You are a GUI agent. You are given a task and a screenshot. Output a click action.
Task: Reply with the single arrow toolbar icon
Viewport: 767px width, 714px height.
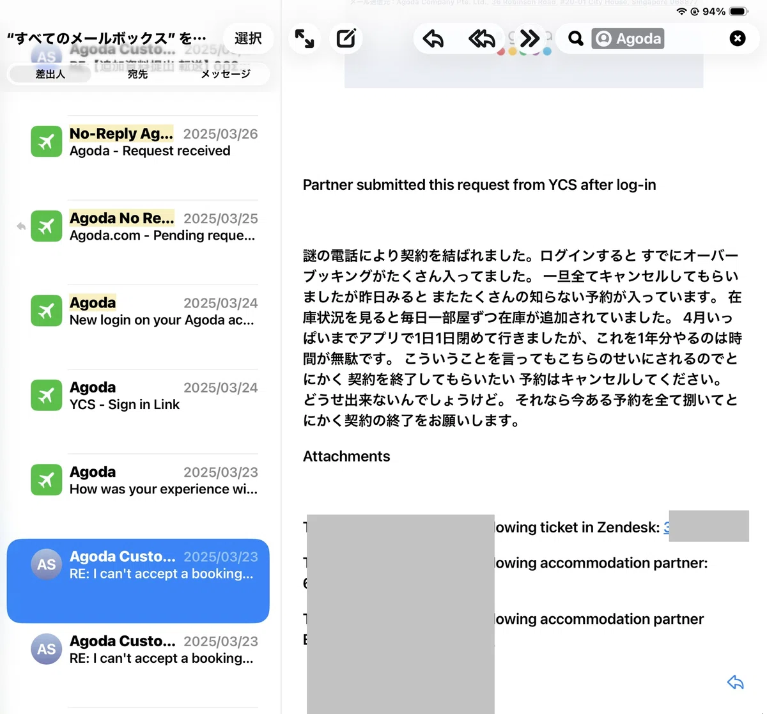pyautogui.click(x=433, y=39)
